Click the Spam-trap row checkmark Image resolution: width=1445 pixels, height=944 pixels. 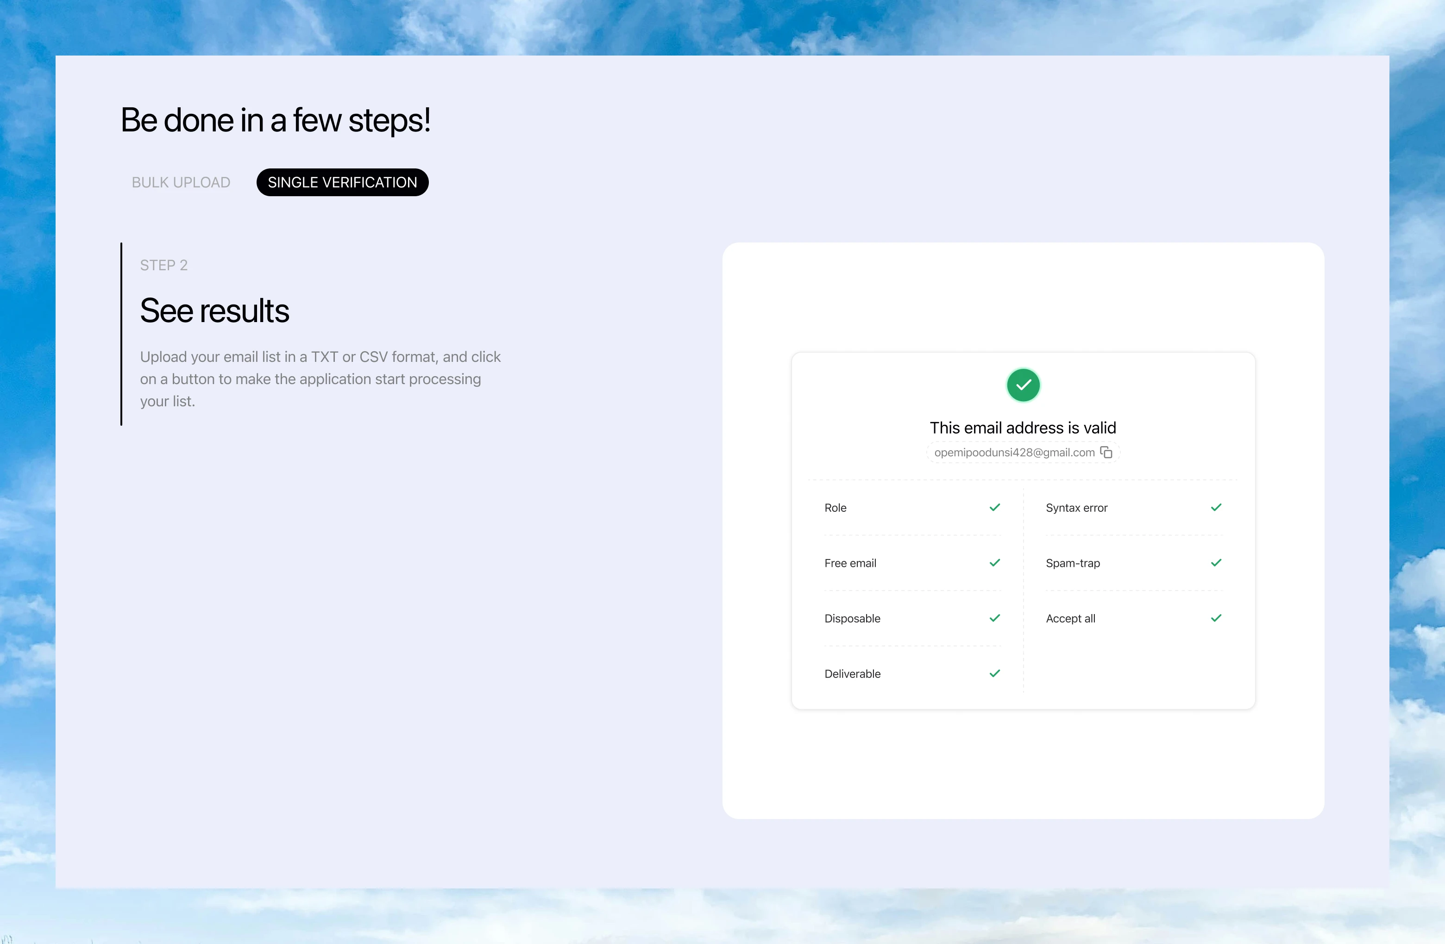point(1215,563)
